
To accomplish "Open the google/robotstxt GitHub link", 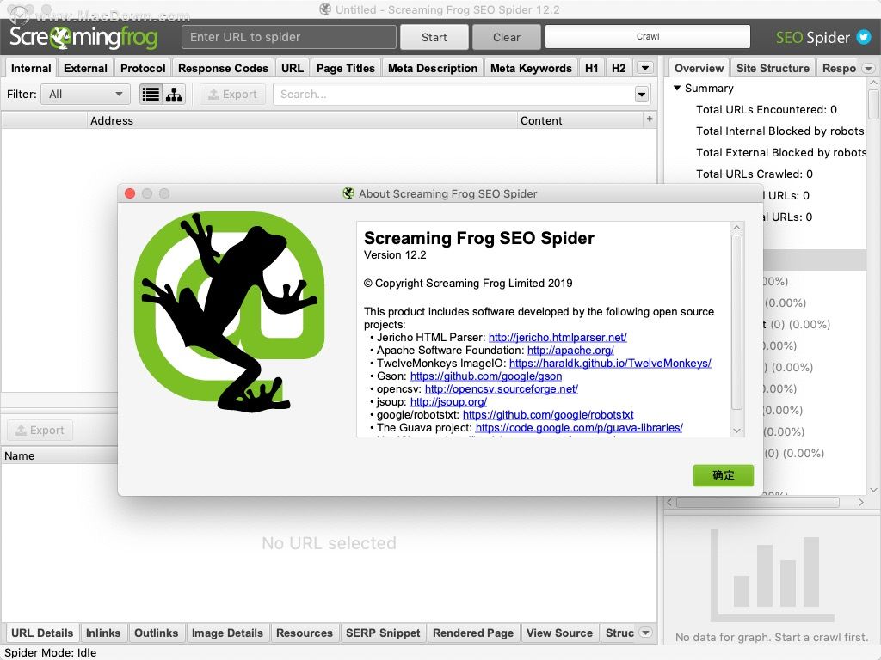I will tap(548, 415).
